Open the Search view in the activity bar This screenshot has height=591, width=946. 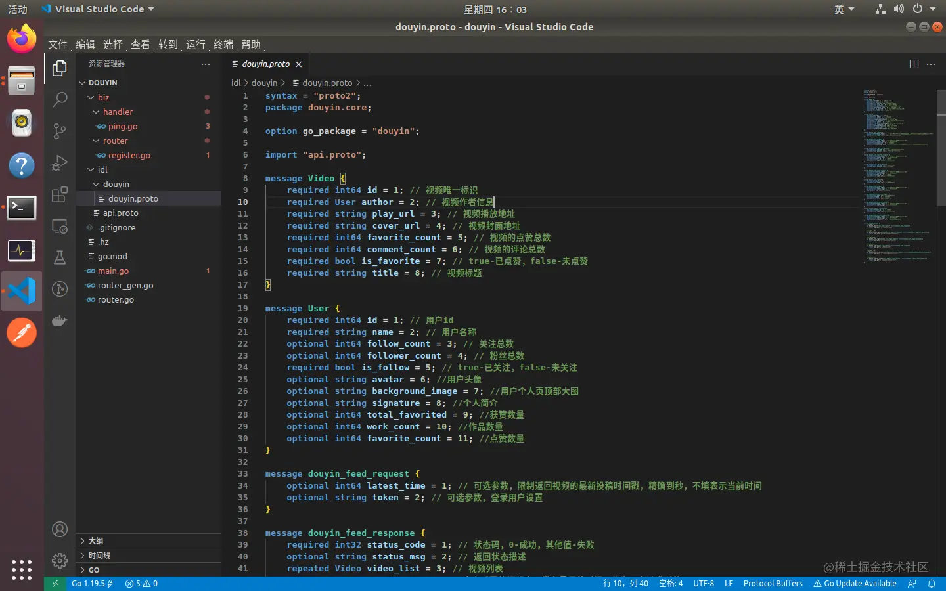point(60,99)
